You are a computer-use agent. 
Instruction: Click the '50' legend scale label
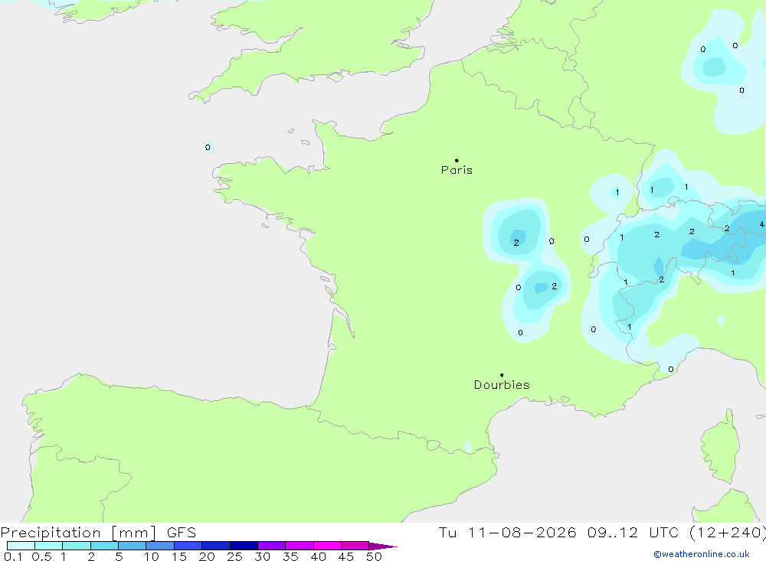point(375,556)
